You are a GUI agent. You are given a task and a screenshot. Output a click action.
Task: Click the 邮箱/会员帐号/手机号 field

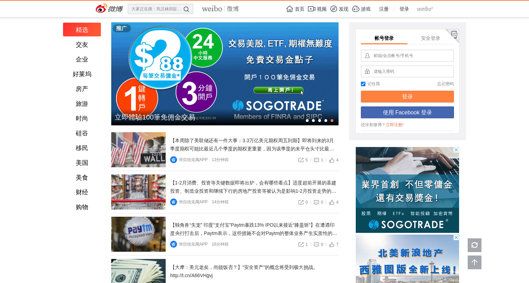(407, 56)
